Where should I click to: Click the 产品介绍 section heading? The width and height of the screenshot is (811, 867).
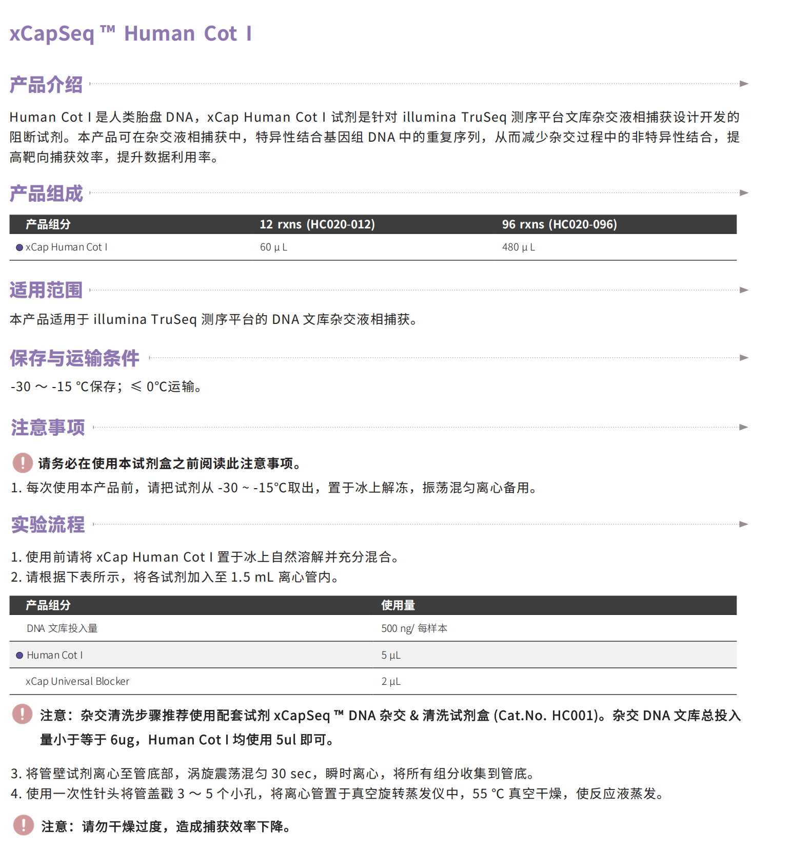pos(46,85)
